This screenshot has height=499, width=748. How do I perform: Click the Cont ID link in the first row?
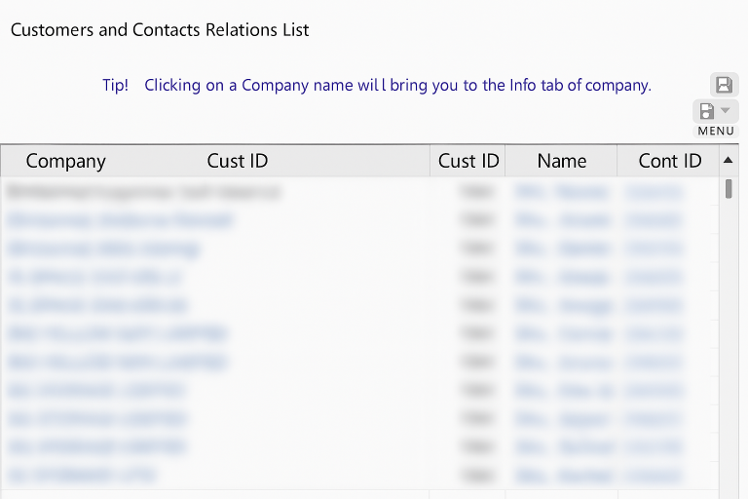[x=654, y=192]
